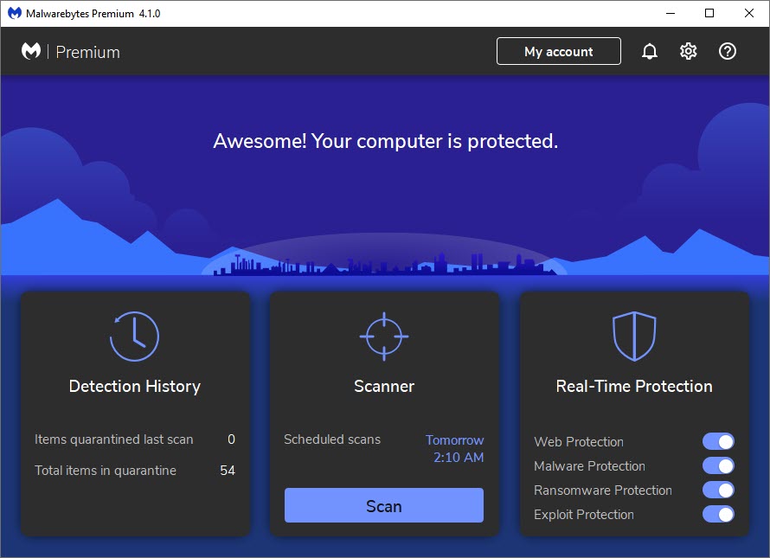Viewport: 770px width, 558px height.
Task: Open settings via the gear icon
Action: coord(688,51)
